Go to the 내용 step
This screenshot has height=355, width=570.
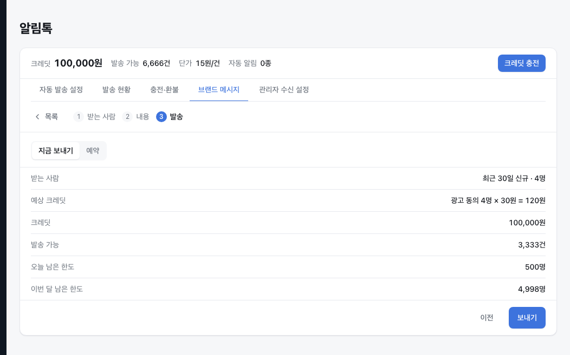pyautogui.click(x=142, y=117)
